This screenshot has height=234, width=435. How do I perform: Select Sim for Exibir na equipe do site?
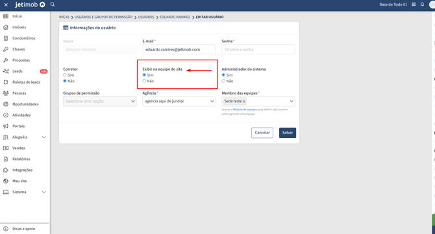[144, 75]
